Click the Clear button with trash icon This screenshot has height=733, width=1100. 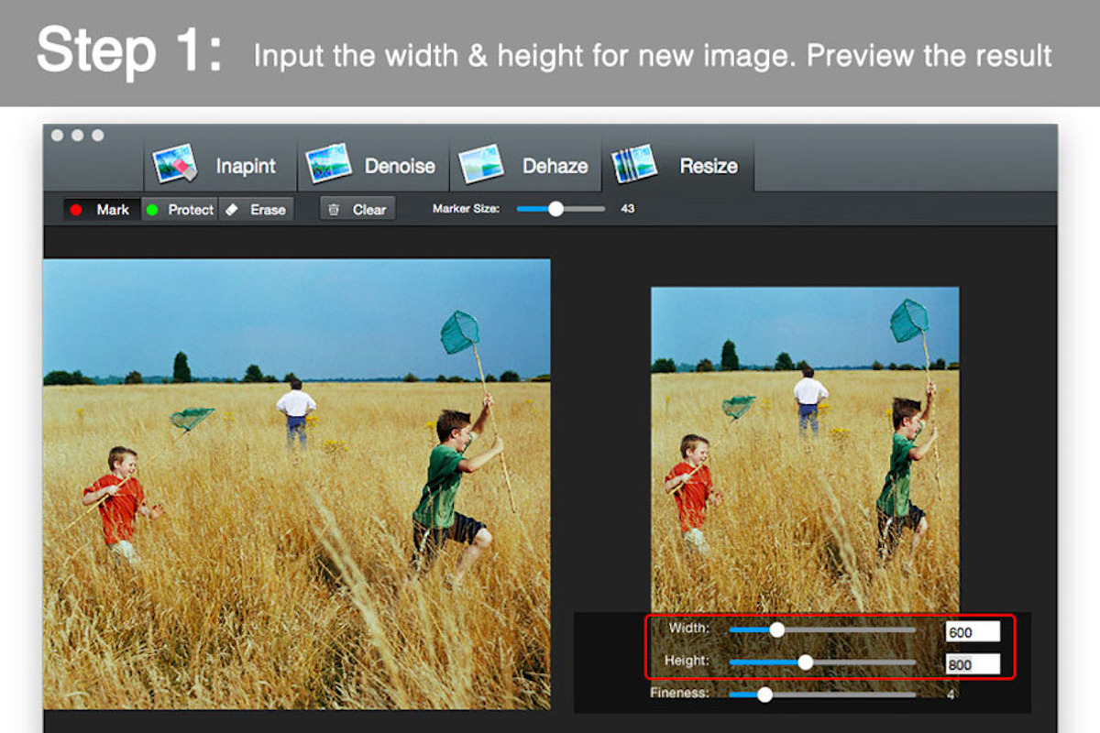click(357, 210)
